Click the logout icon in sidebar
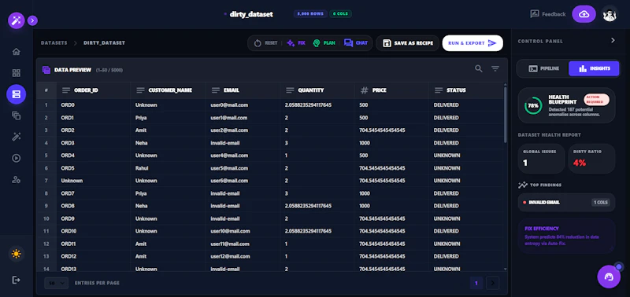Viewport: 630px width, 297px height. coord(16,280)
